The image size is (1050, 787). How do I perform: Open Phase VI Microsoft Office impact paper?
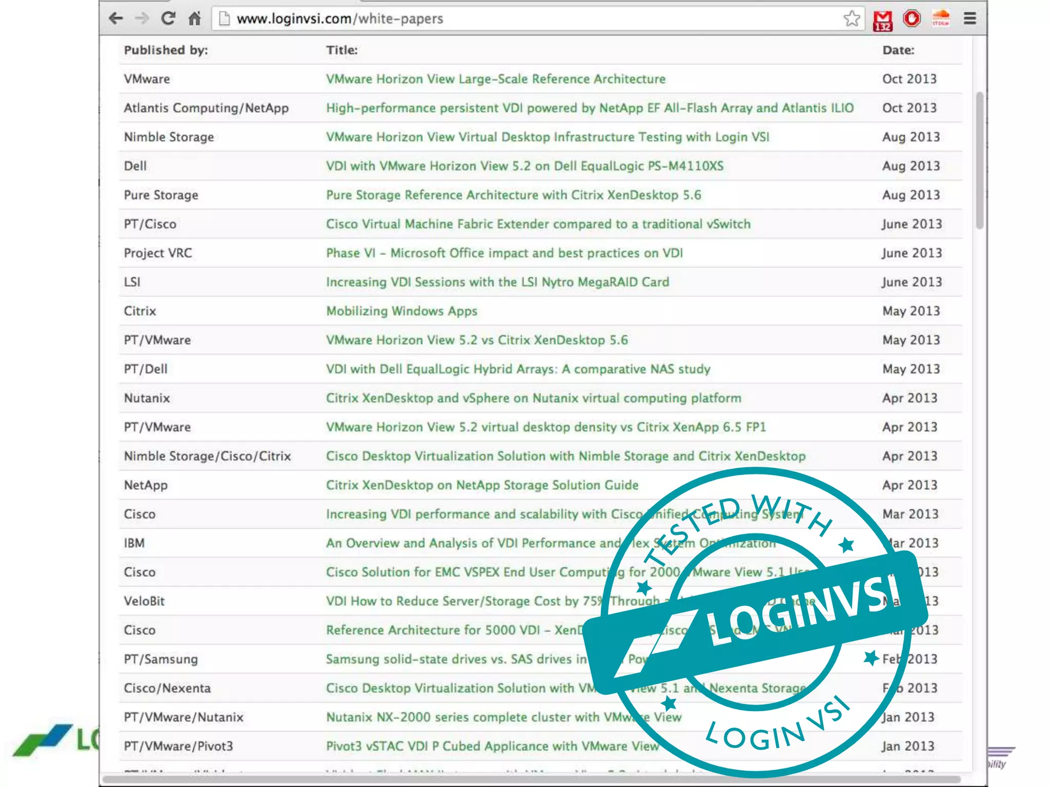504,253
